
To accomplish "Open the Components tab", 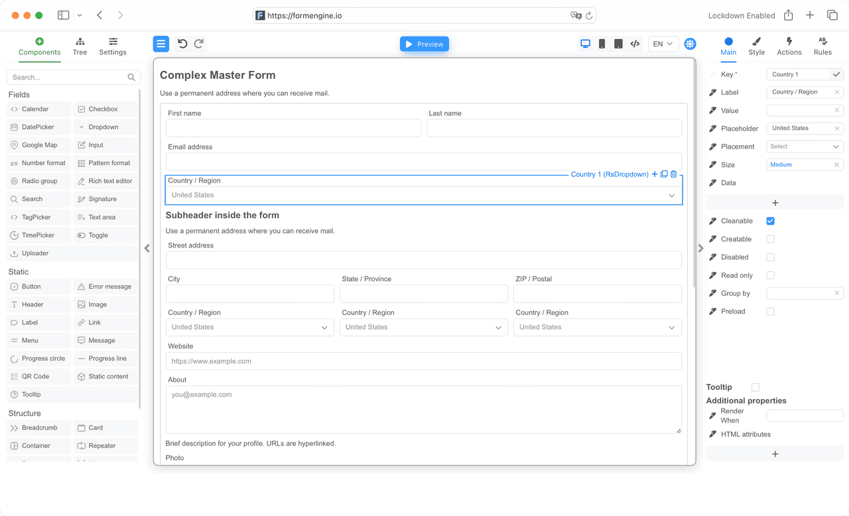I will point(39,46).
